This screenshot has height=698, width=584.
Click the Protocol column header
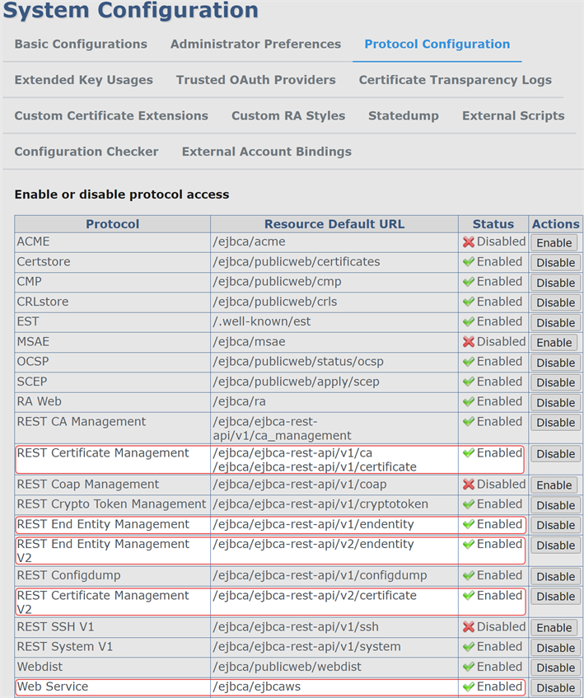[113, 224]
